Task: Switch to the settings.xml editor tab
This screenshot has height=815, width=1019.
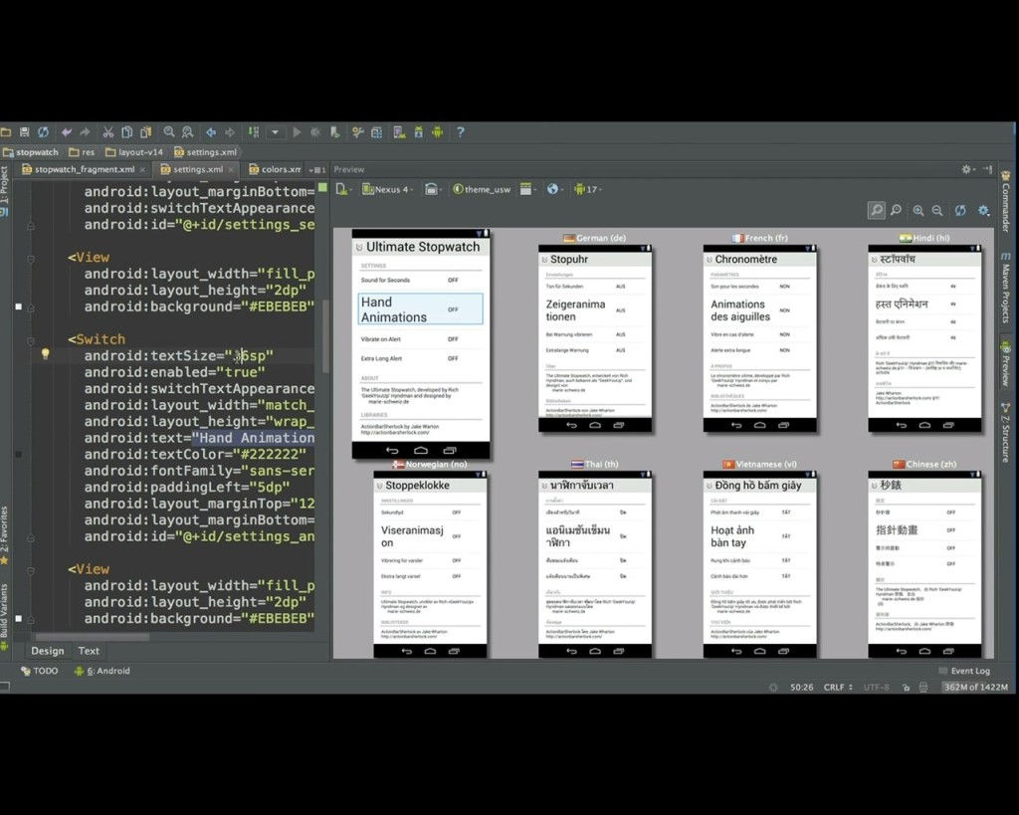Action: point(197,169)
